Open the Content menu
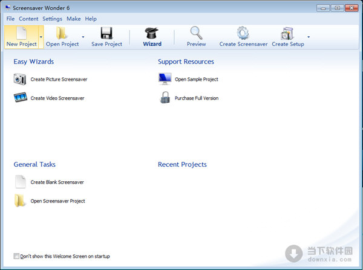Viewport: 363px width, 270px height. click(28, 19)
